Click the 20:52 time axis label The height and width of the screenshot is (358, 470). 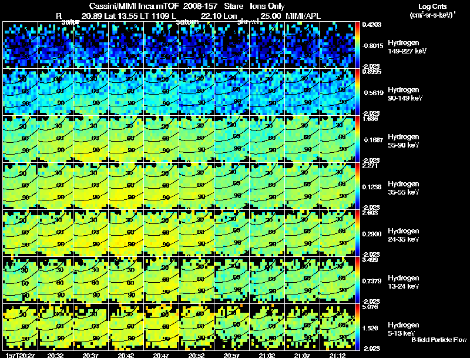click(x=197, y=355)
